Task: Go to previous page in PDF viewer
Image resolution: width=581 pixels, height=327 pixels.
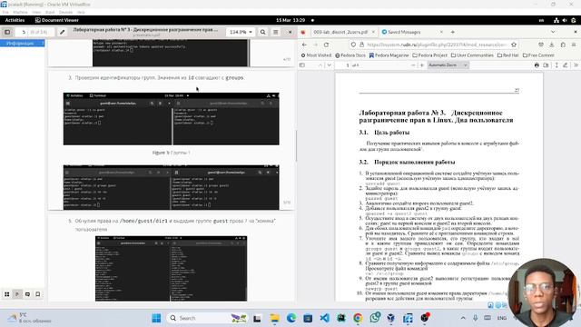Action: coord(320,65)
